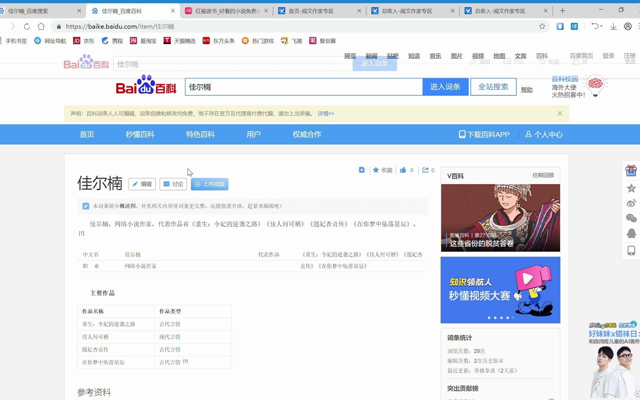Open the gift icon in the right sidebar

631,171
